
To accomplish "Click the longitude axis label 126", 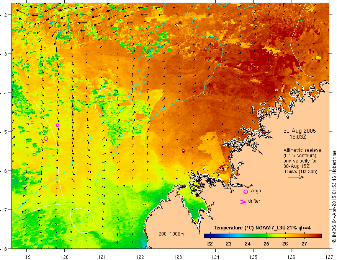I will click(291, 257).
